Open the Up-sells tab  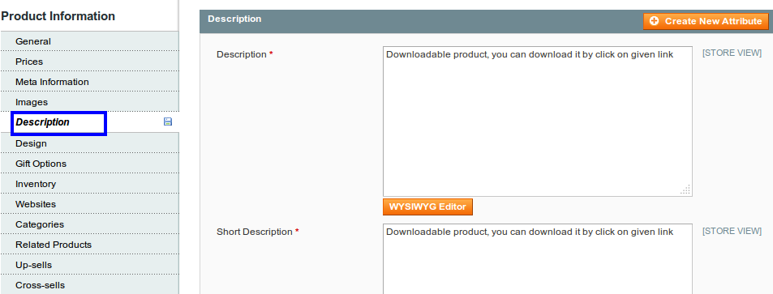[89, 265]
